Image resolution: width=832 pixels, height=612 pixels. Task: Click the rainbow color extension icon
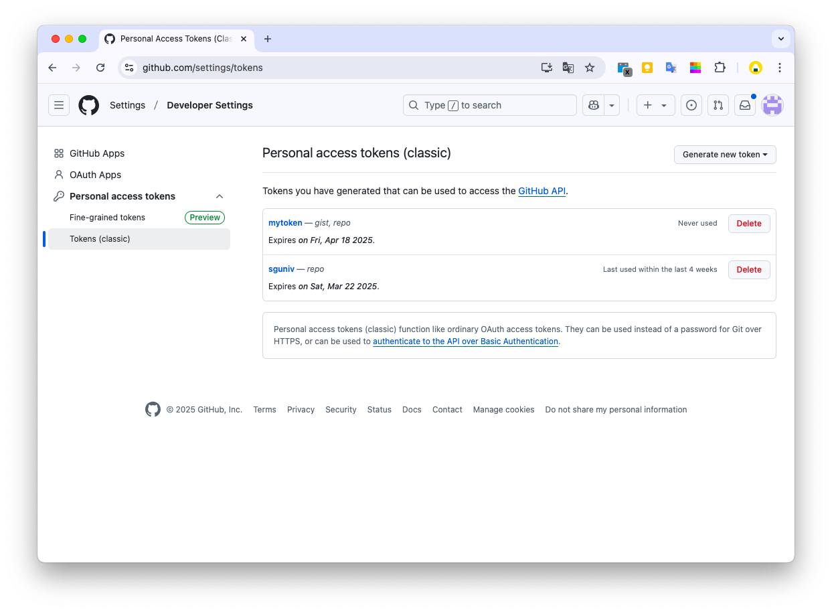695,68
